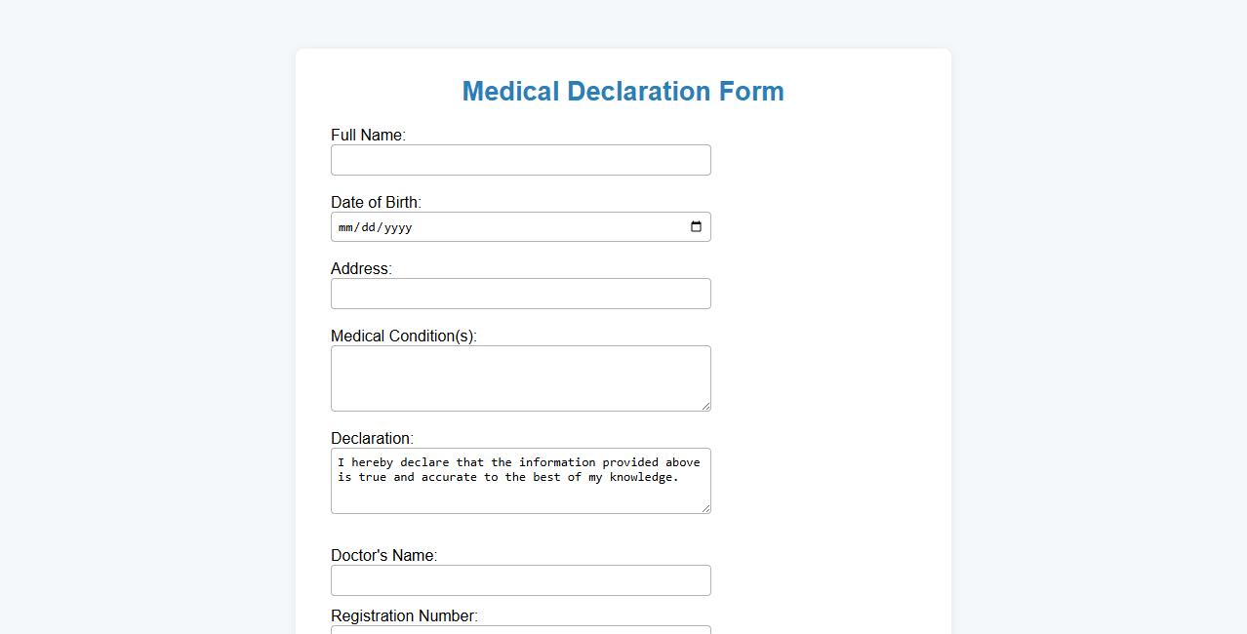1247x634 pixels.
Task: Click the Date of Birth field
Action: click(488, 226)
